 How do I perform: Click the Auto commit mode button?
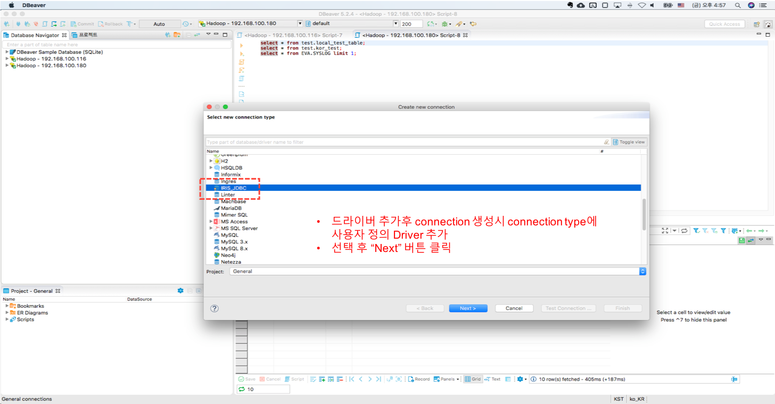click(159, 24)
